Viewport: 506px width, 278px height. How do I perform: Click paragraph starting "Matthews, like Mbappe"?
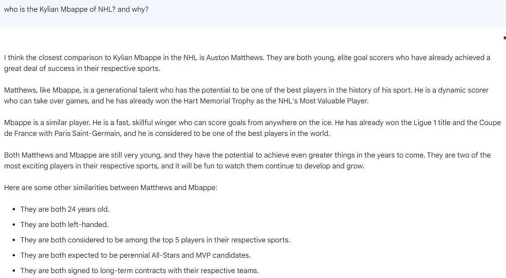click(x=246, y=95)
